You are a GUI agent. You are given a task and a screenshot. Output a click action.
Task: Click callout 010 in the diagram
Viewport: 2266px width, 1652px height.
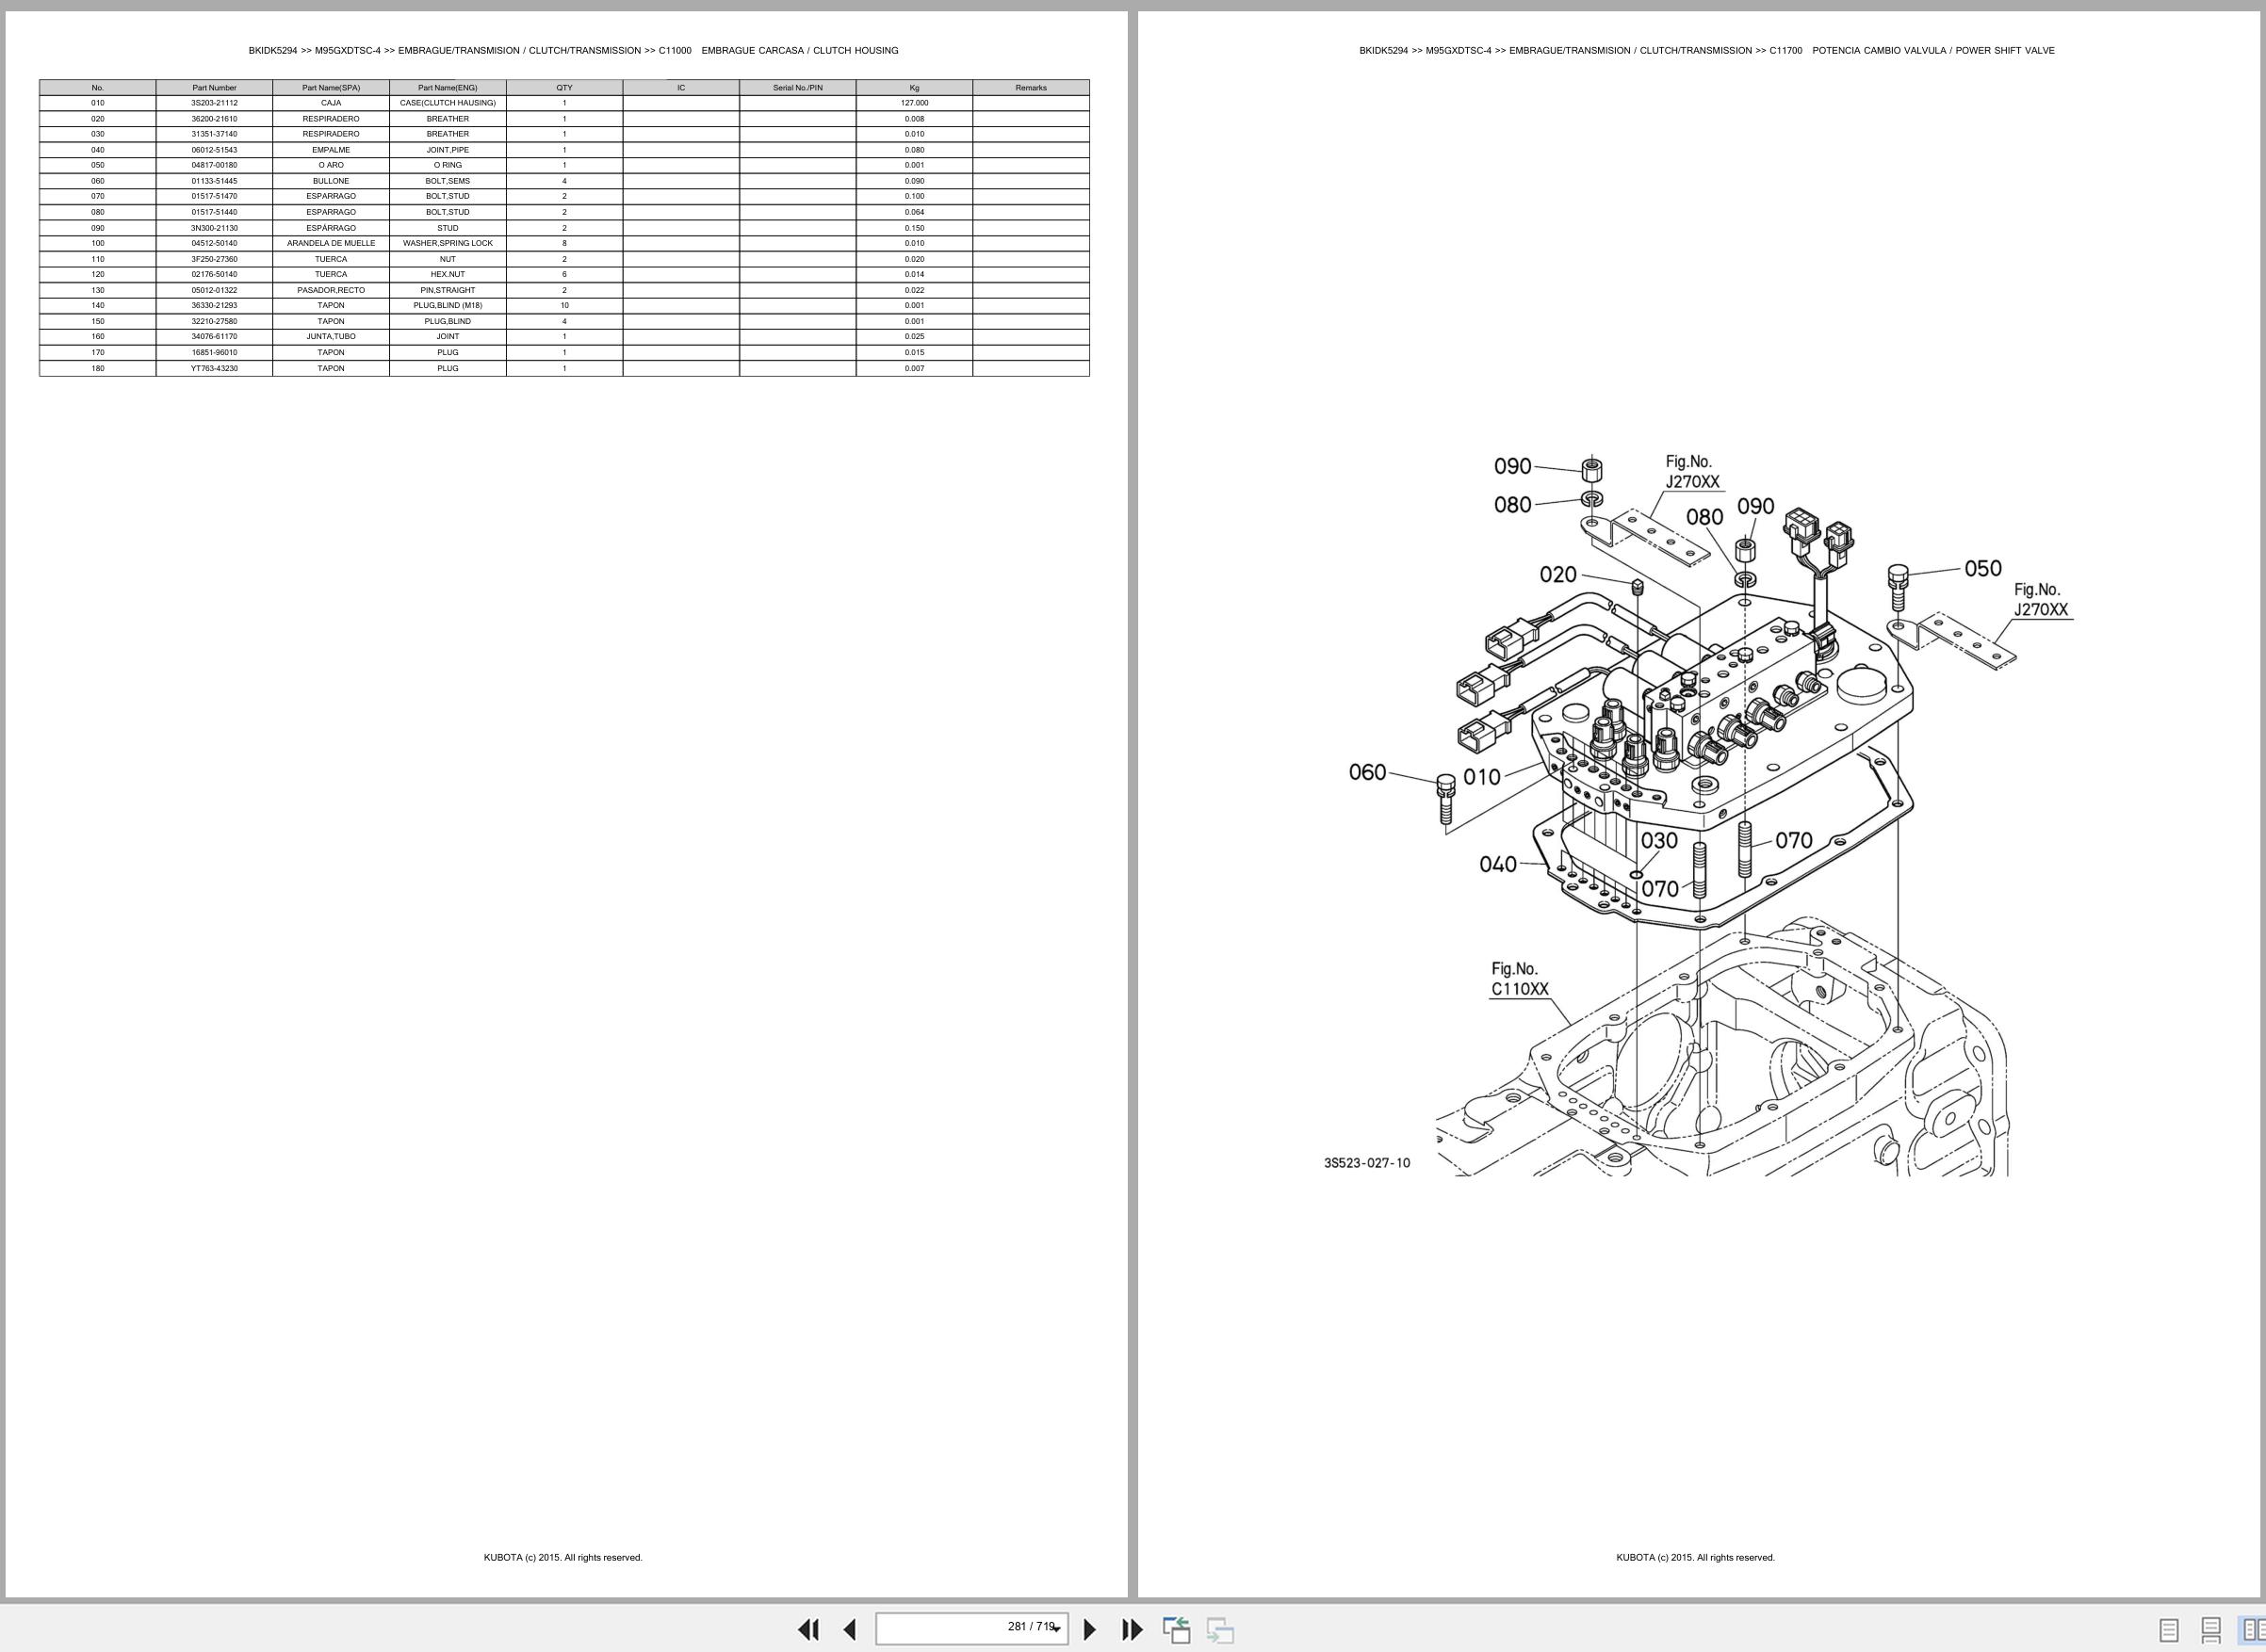click(x=1482, y=777)
